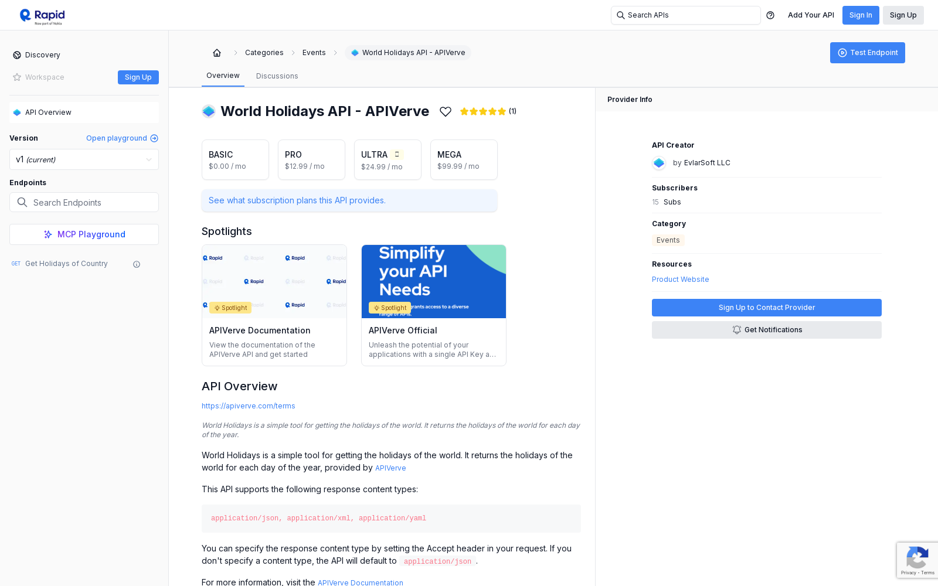Click the APIVerve logo beside the title
This screenshot has height=586, width=938.
click(x=209, y=111)
